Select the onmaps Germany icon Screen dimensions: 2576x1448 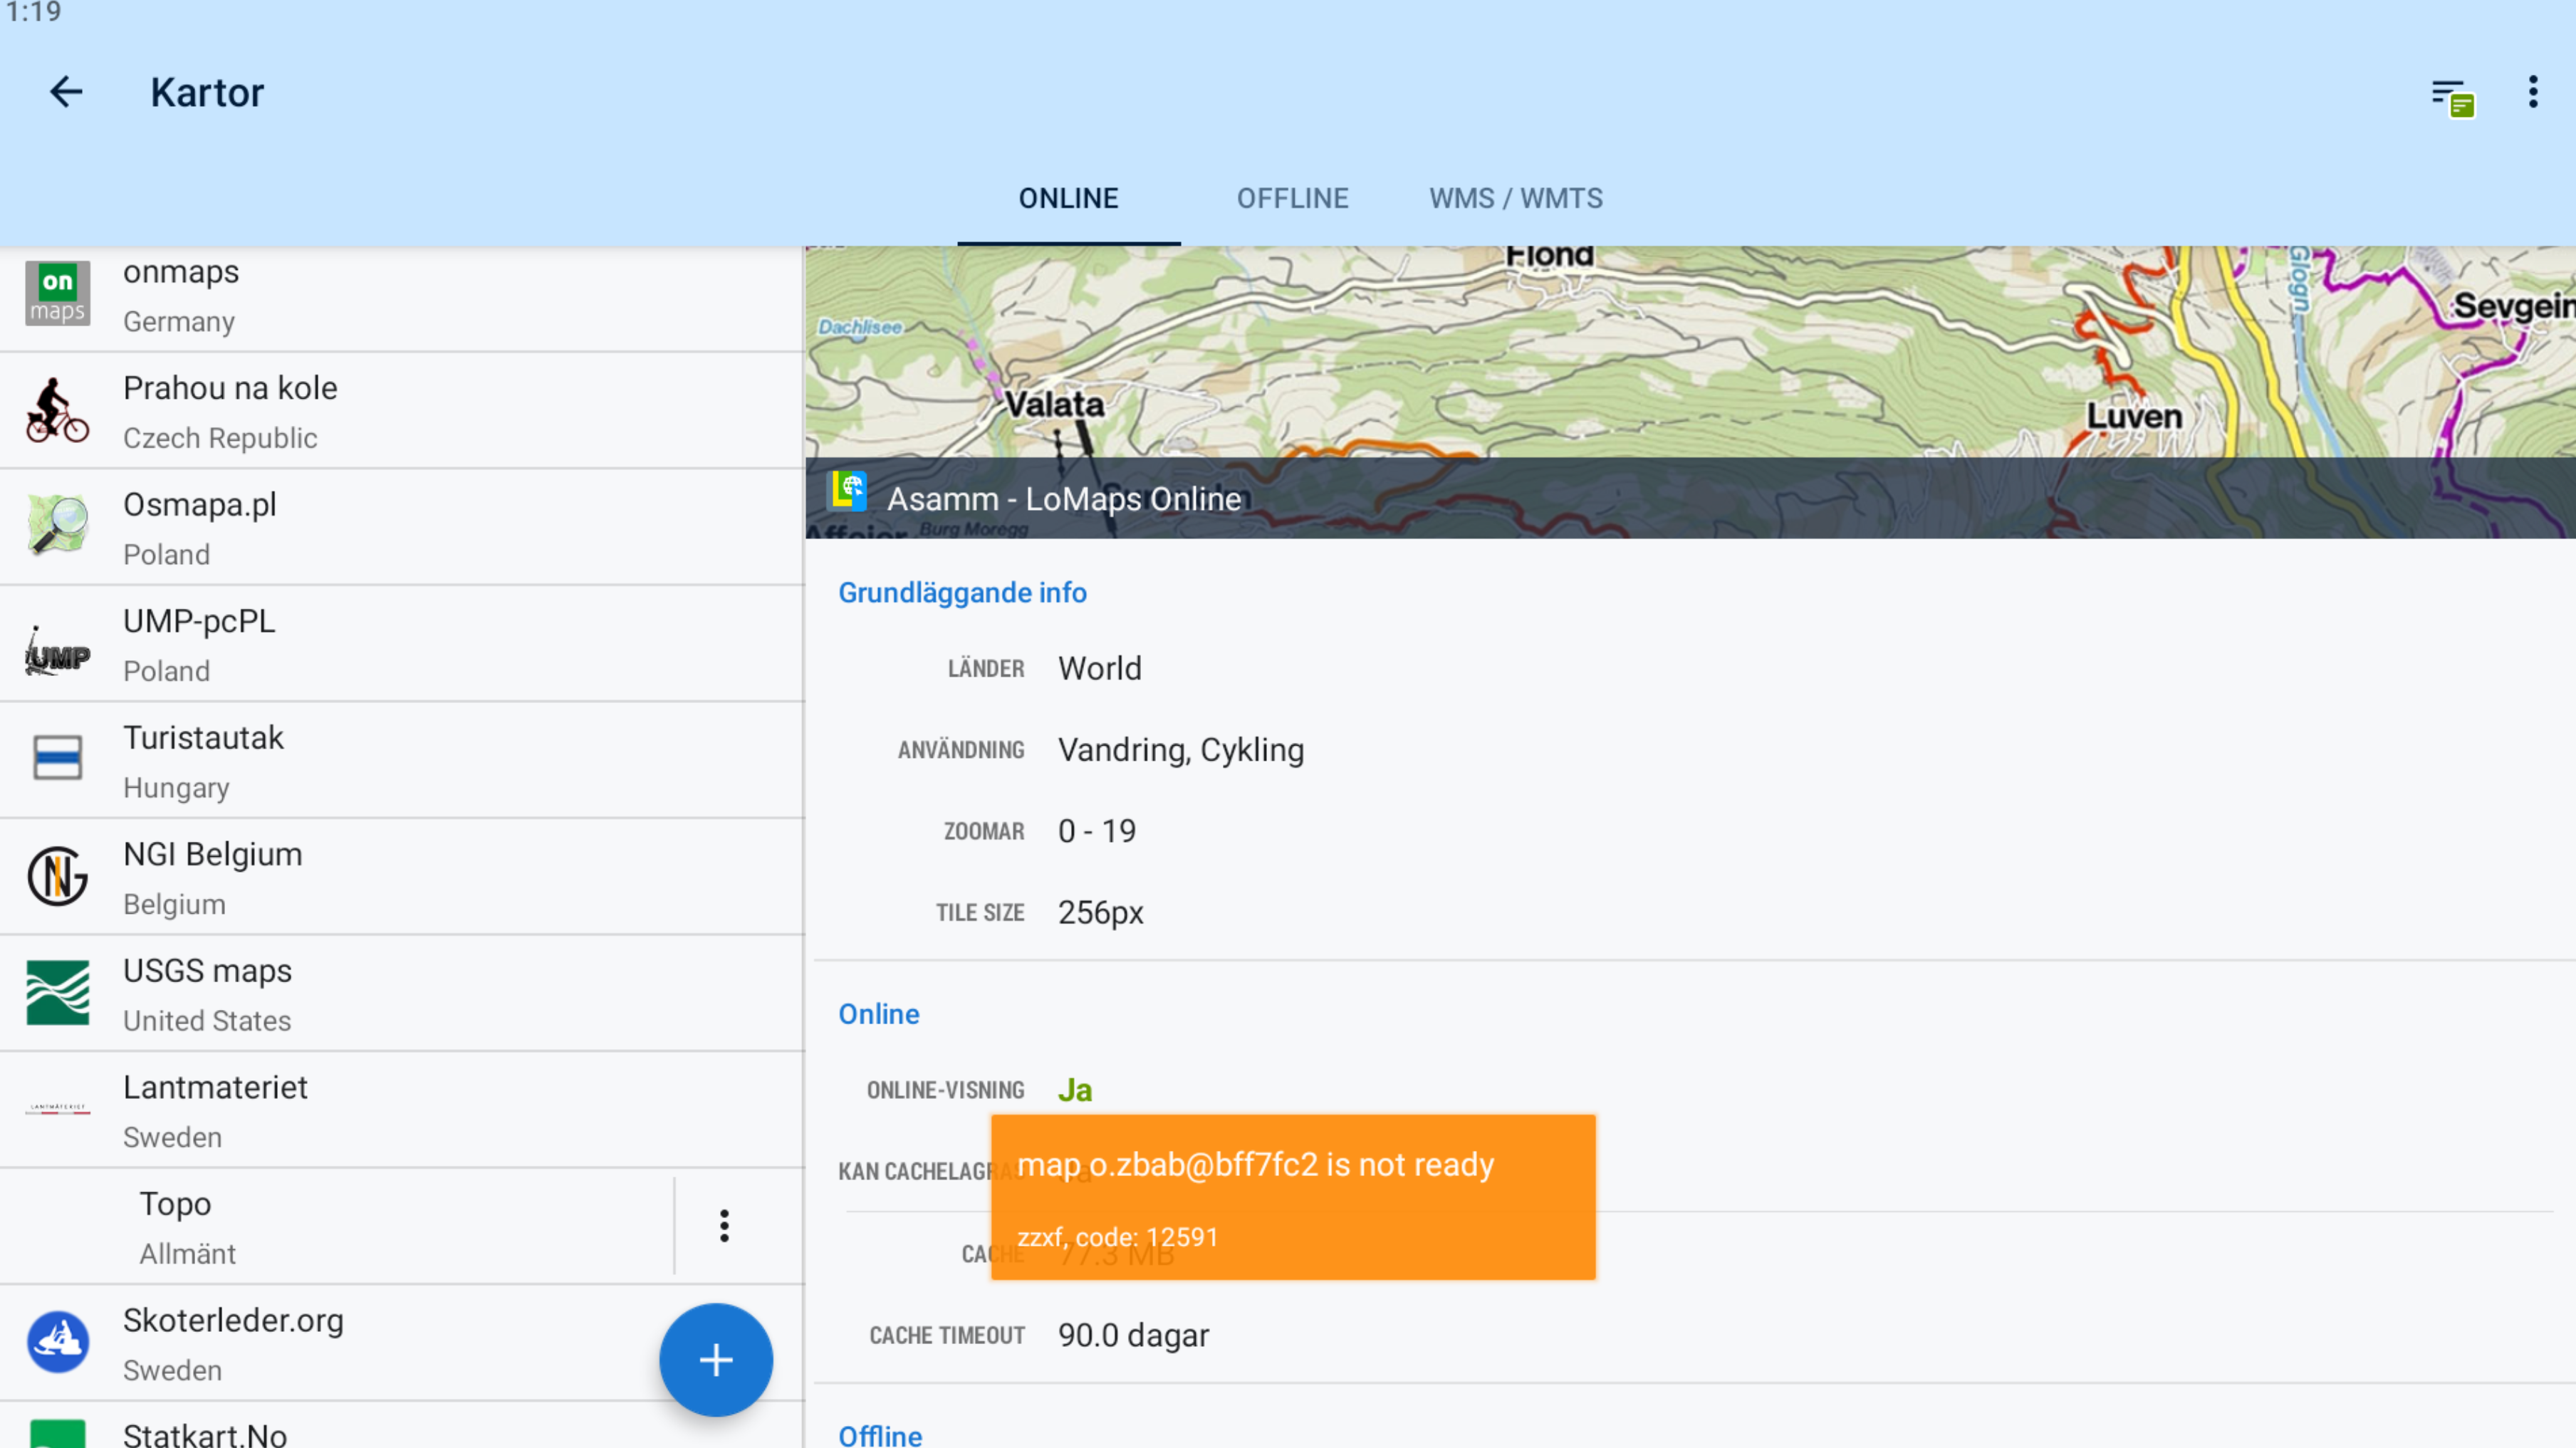pos(58,294)
